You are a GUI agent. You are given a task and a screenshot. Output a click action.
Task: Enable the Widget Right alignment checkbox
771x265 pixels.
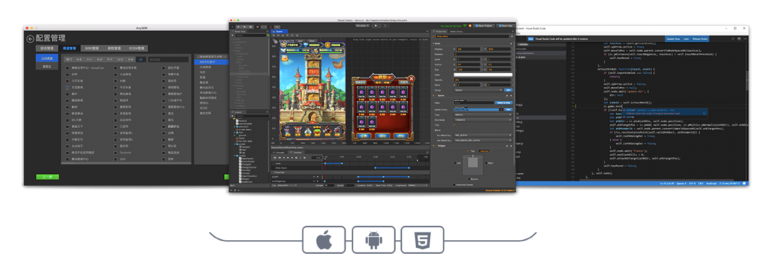point(486,163)
